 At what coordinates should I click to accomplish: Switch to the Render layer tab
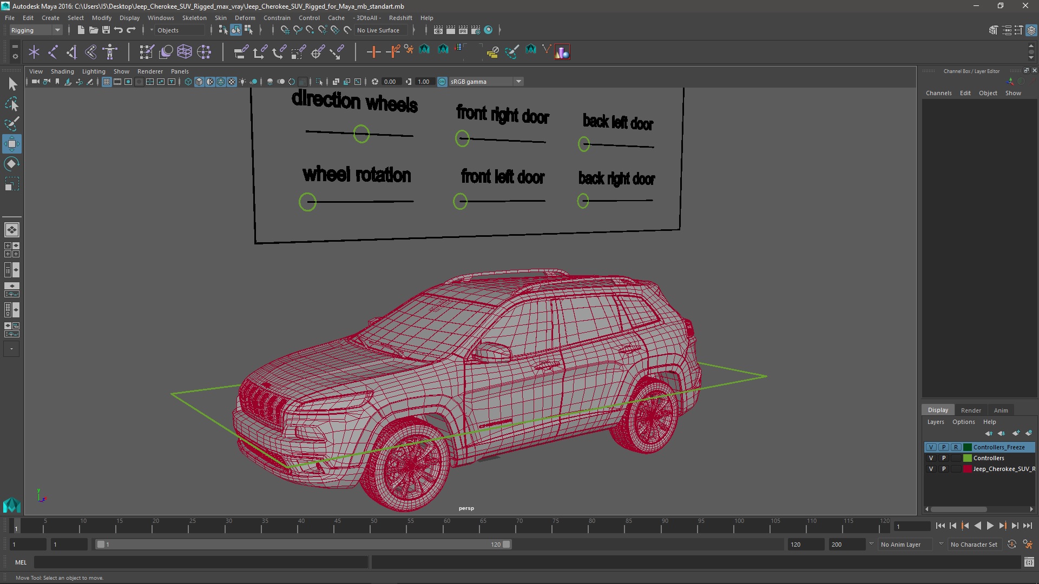pos(971,410)
